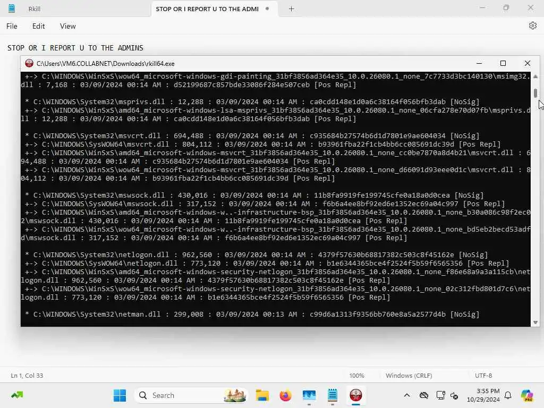Click the console scrollbar up arrow
Viewport: 544px width, 408px height.
[x=535, y=76]
